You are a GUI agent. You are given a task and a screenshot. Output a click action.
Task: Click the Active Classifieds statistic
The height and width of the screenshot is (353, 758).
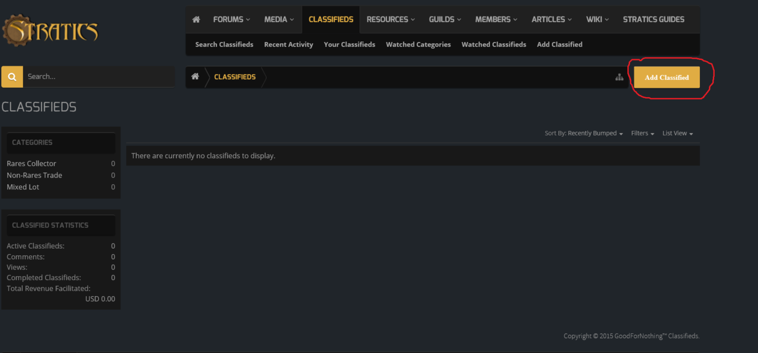pyautogui.click(x=61, y=246)
